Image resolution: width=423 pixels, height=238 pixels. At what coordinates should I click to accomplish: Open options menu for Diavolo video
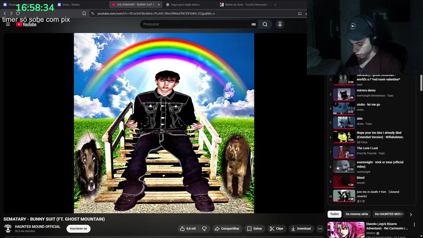click(414, 225)
